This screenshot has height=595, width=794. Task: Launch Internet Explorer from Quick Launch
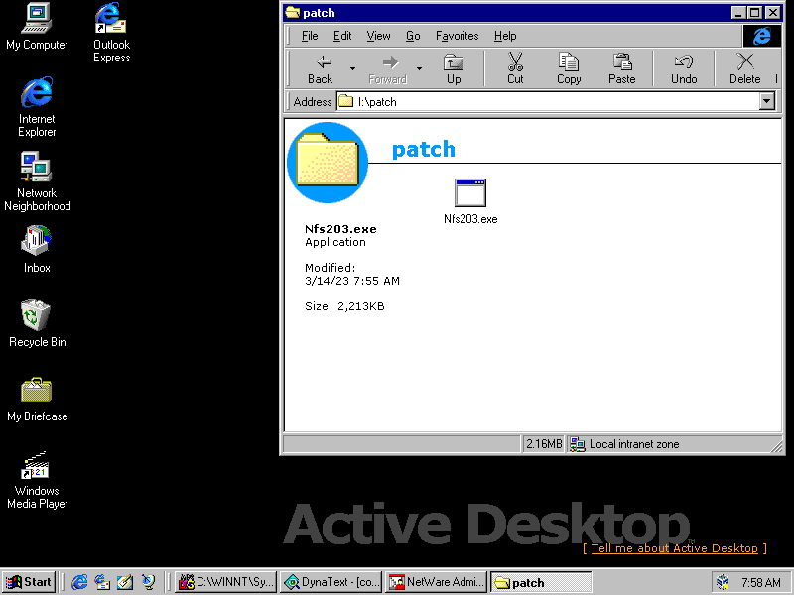click(79, 582)
